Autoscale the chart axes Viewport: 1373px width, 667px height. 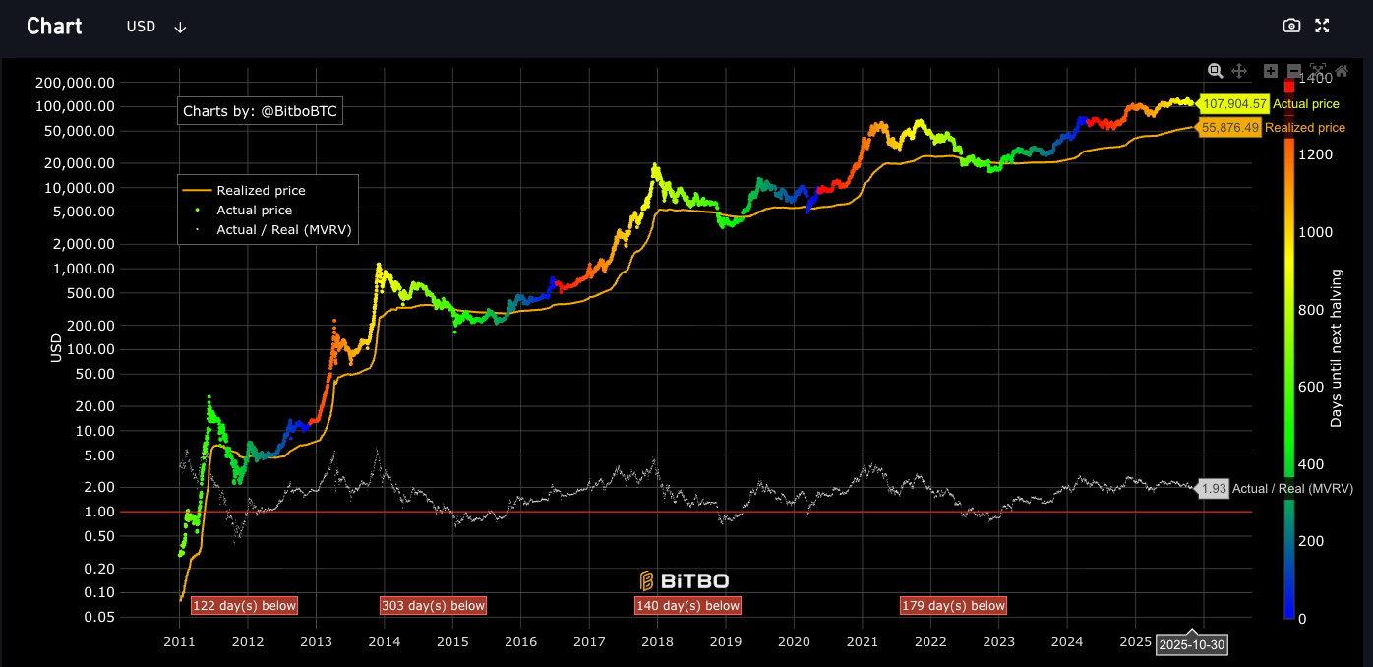1318,71
